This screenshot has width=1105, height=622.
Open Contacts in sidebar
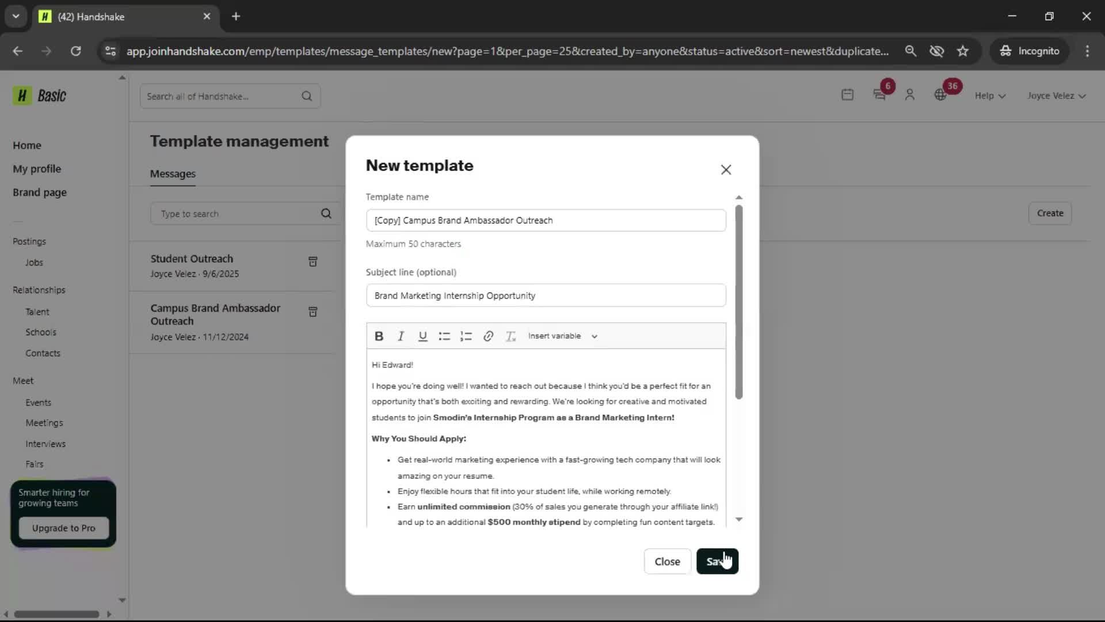[x=43, y=353]
